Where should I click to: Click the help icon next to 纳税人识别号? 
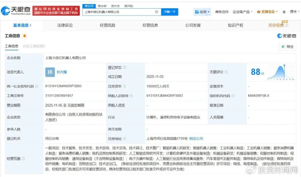(x=131, y=96)
